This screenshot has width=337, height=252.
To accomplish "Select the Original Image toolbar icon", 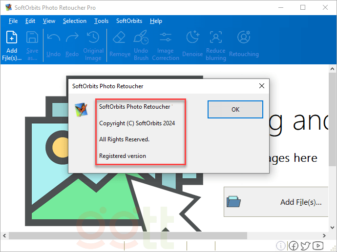I will point(93,38).
